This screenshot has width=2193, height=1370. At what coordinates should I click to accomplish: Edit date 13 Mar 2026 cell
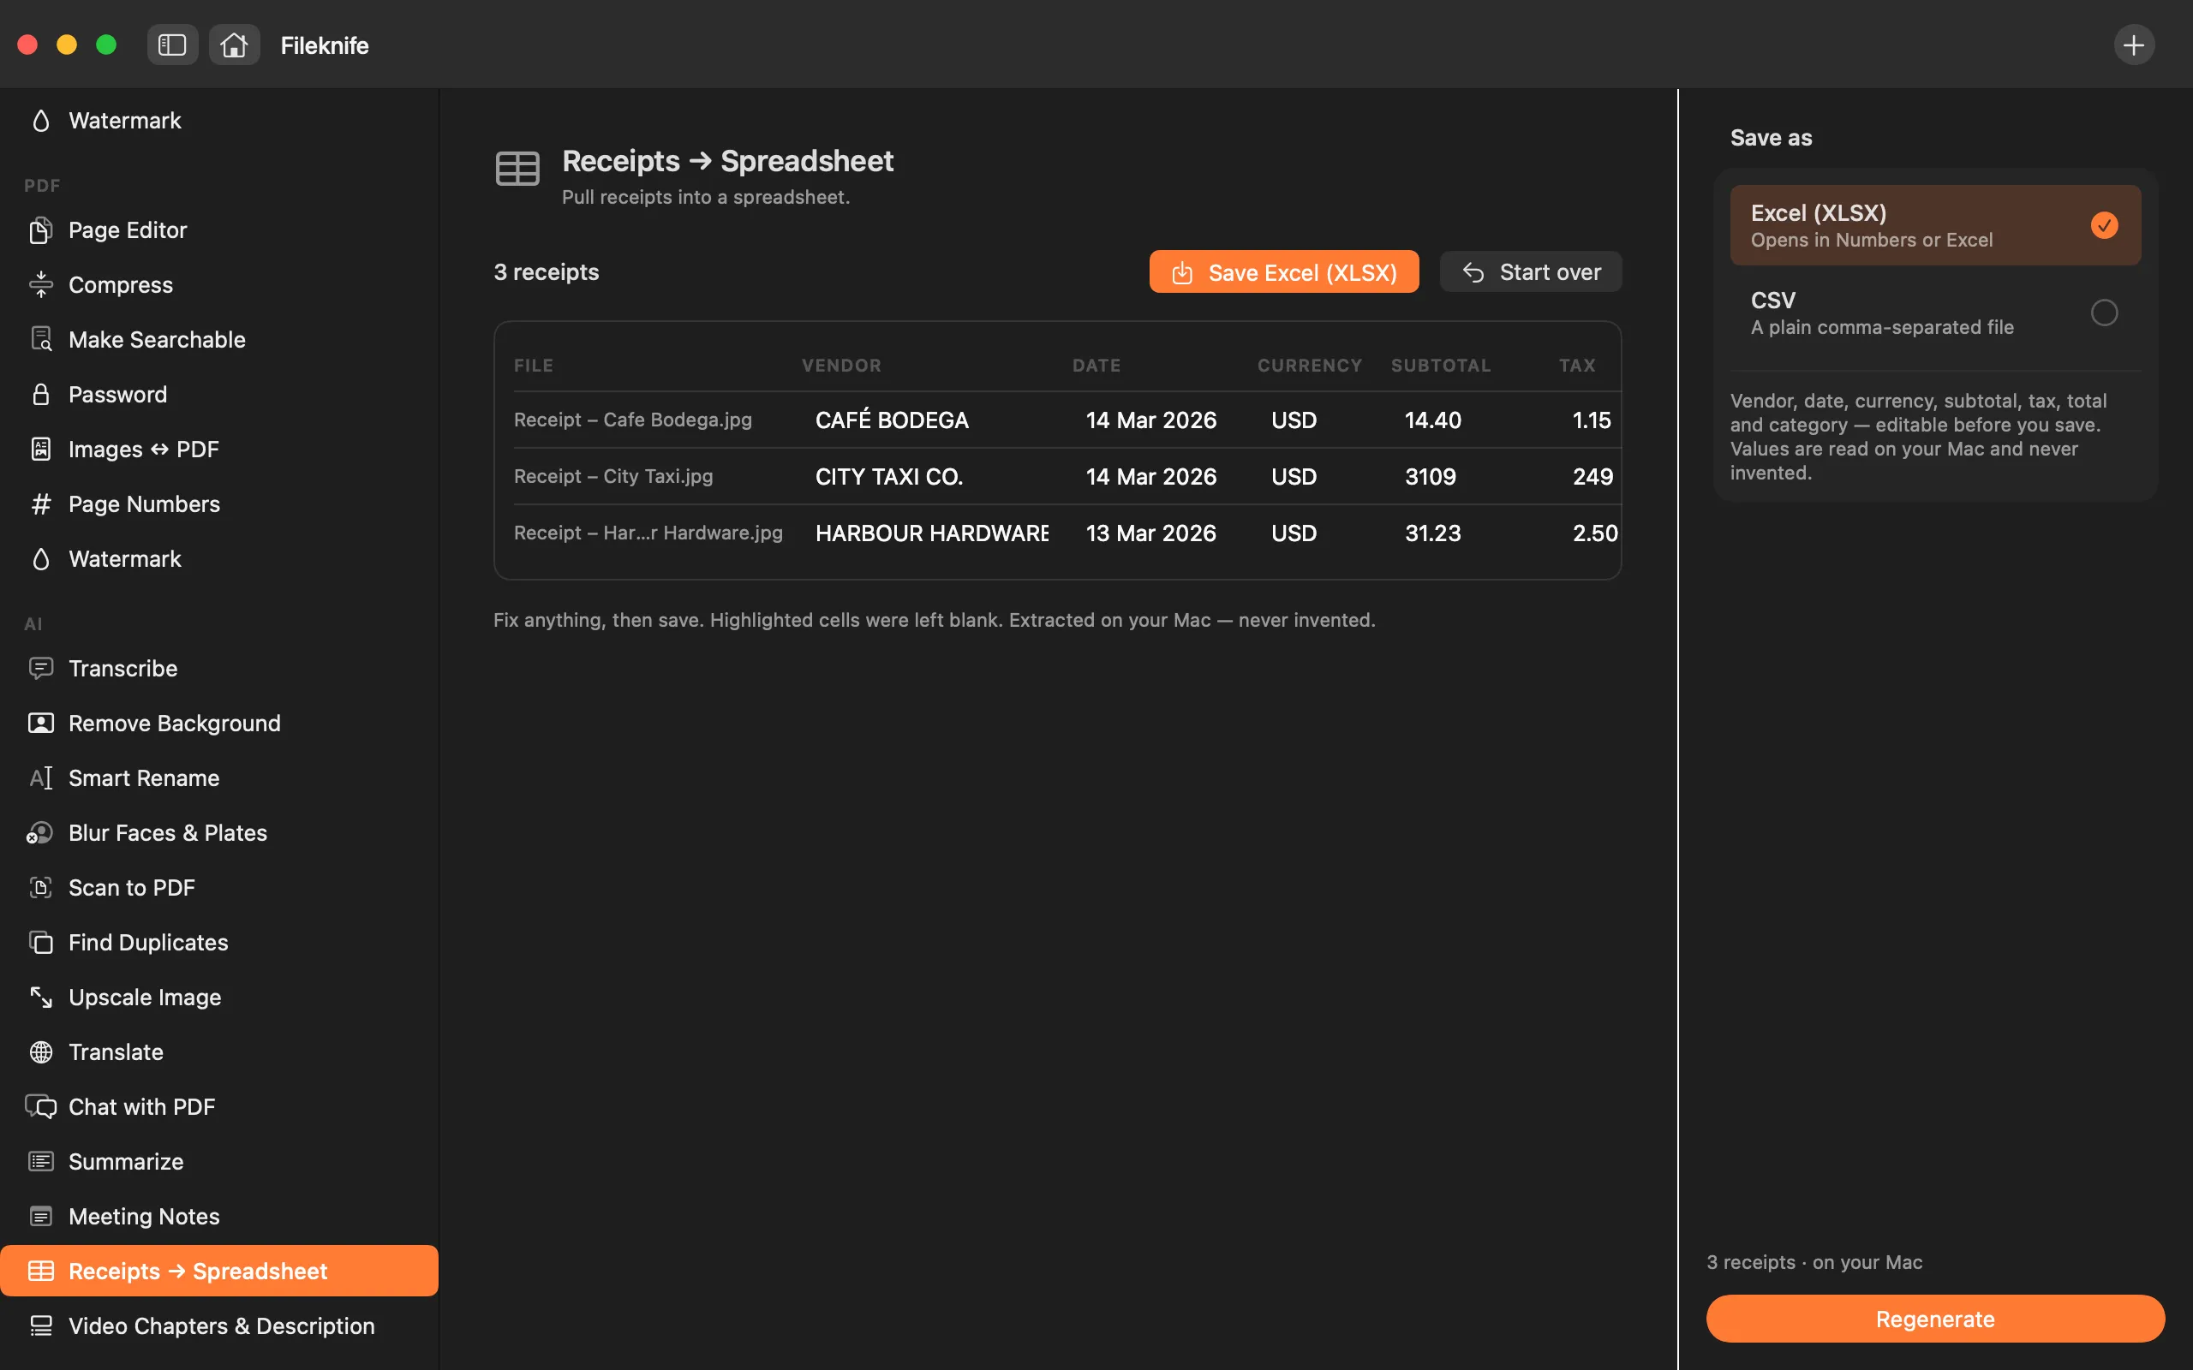click(1150, 533)
